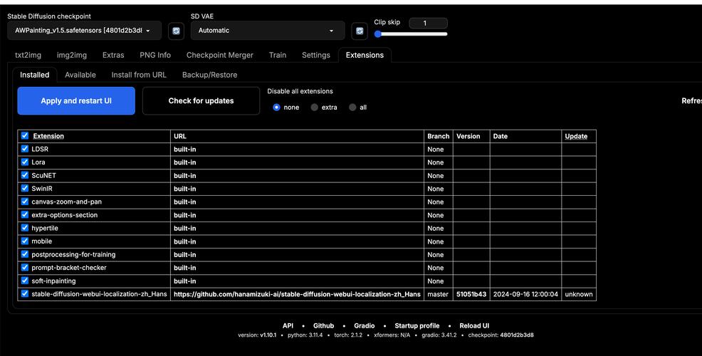Uncheck the Lora extension
Image resolution: width=702 pixels, height=356 pixels.
tap(25, 162)
